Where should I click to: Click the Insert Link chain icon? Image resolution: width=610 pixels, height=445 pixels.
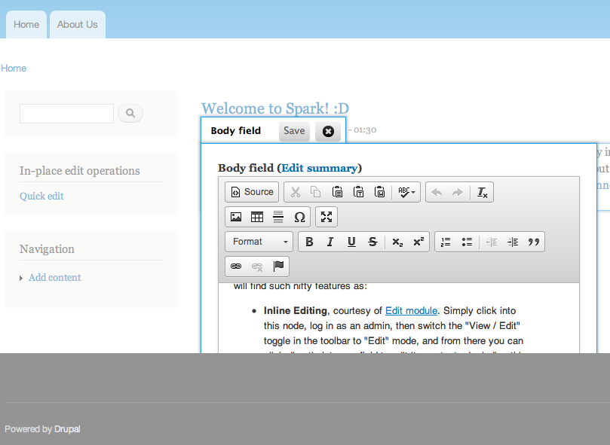tap(236, 267)
